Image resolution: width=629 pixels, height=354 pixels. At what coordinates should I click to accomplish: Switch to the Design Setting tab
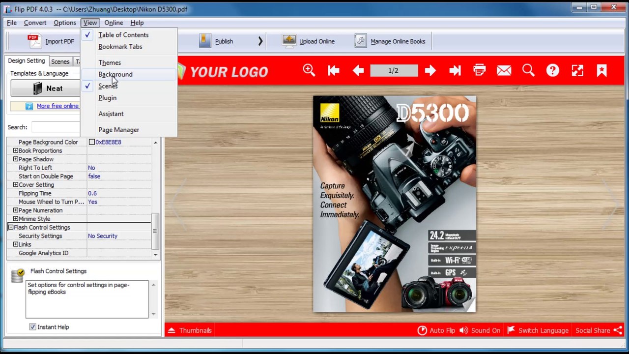click(27, 61)
